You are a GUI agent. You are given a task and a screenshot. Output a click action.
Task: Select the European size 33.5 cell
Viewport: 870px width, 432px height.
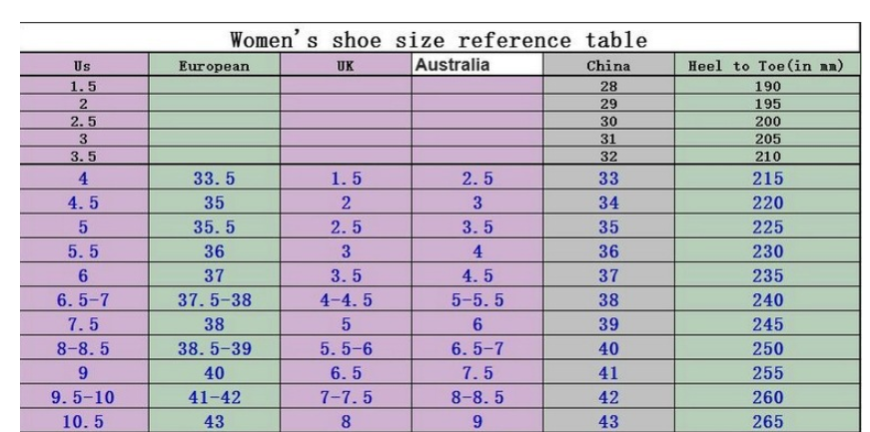click(x=214, y=180)
